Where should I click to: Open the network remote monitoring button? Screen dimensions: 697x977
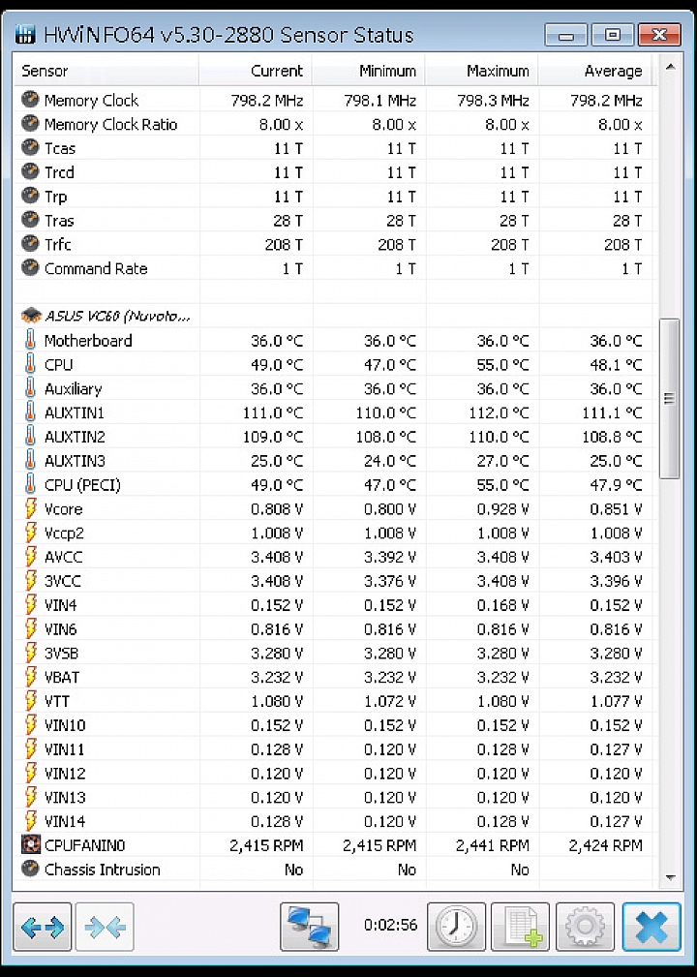(x=310, y=927)
